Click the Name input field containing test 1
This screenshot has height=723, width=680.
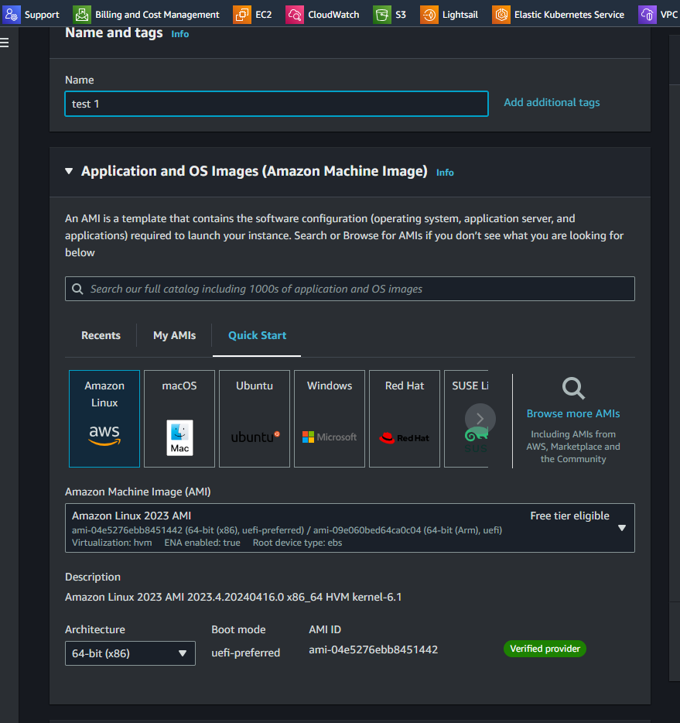pos(276,104)
